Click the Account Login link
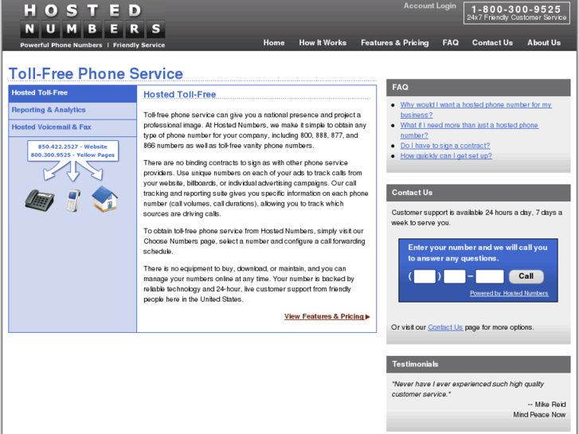This screenshot has width=579, height=434. [430, 6]
